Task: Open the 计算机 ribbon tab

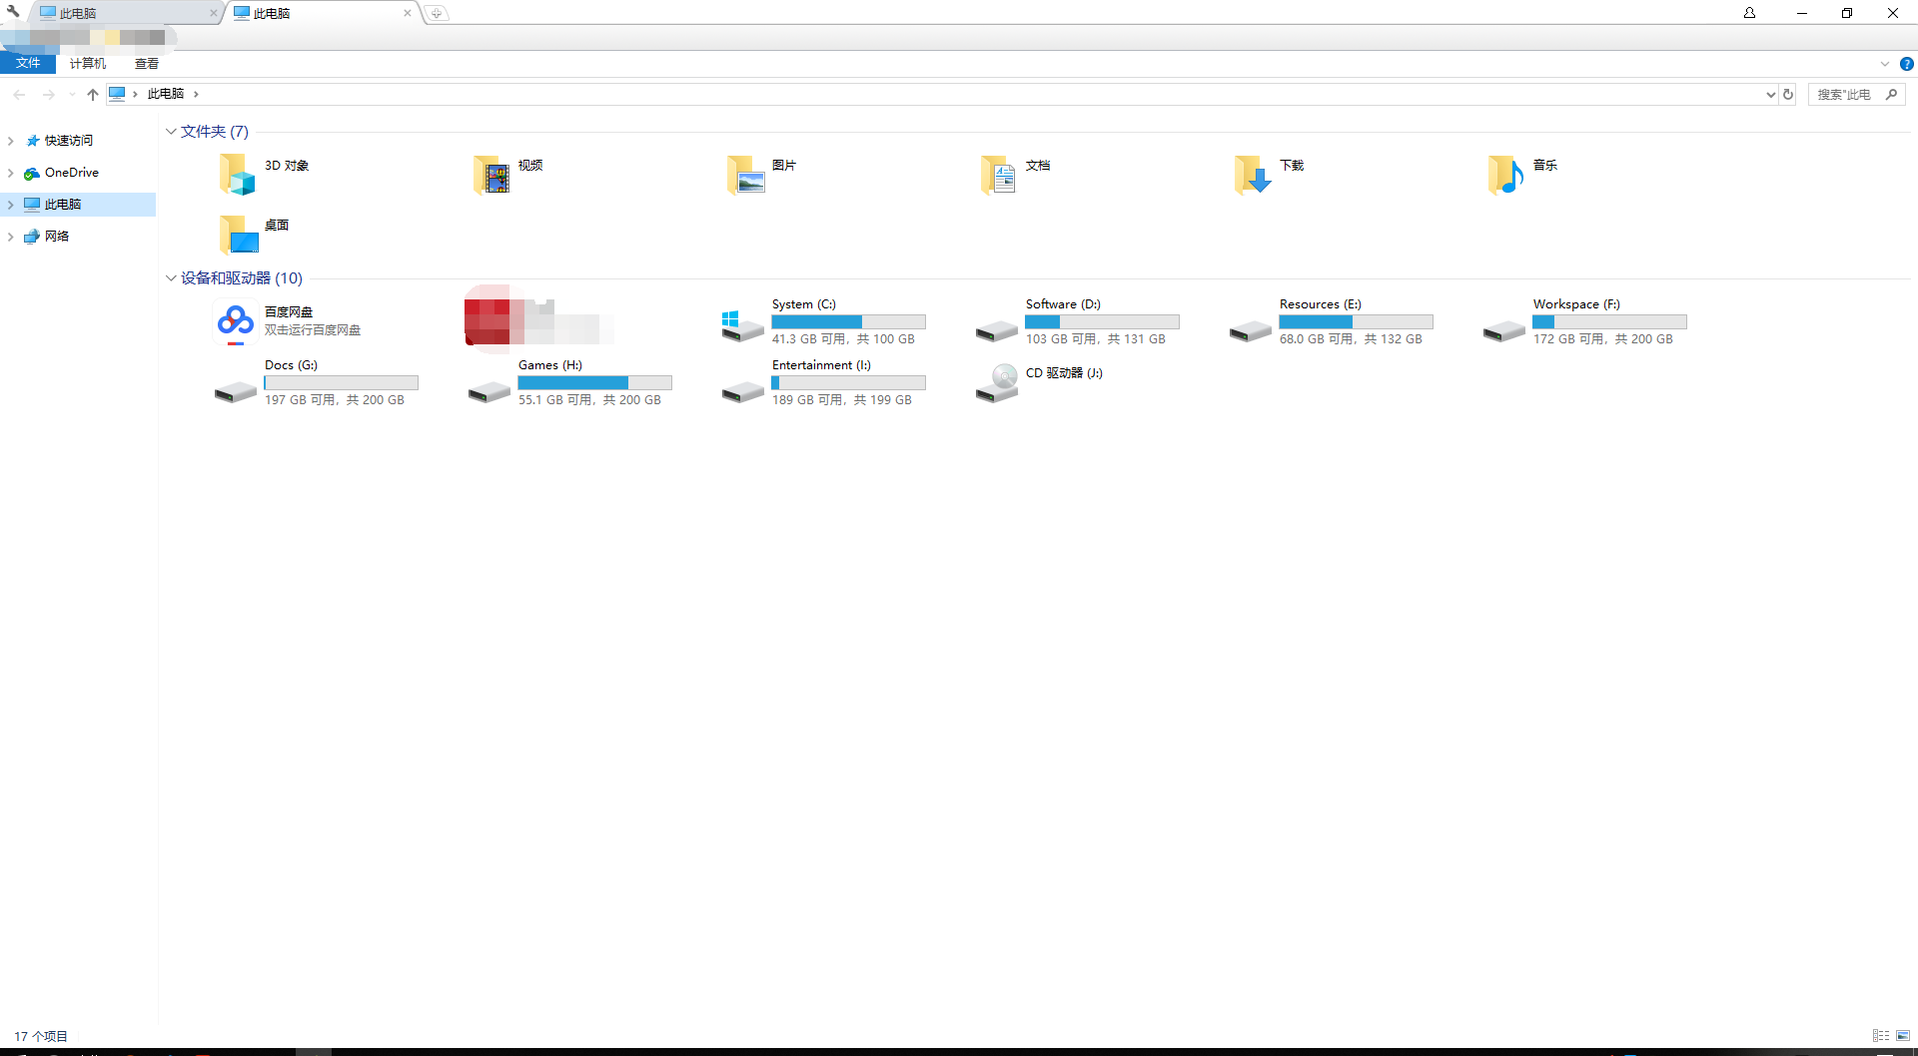Action: point(88,63)
